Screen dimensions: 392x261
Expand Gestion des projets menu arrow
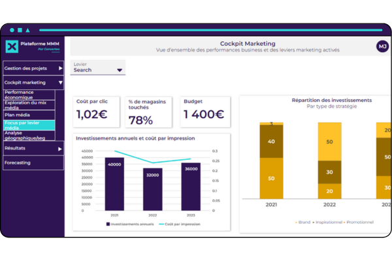click(x=60, y=68)
